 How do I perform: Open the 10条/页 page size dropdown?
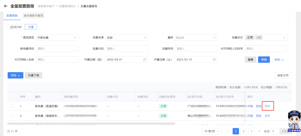click(212, 131)
